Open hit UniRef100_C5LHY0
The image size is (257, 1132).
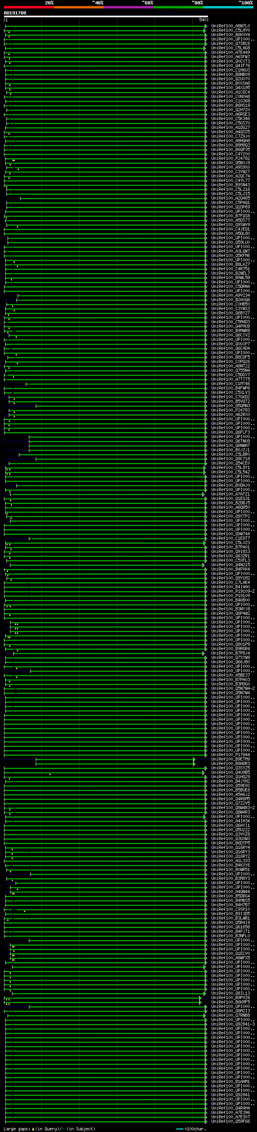(230, 31)
